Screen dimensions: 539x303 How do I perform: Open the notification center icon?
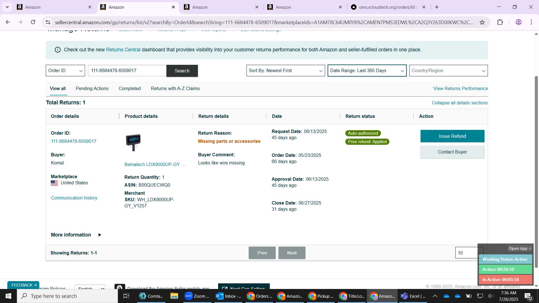click(x=528, y=296)
